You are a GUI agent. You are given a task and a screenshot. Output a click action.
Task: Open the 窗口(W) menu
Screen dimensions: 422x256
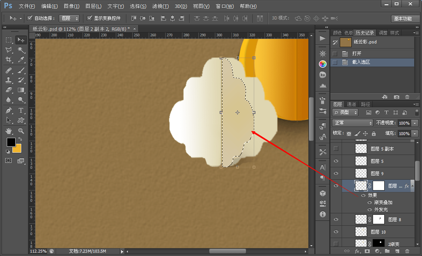pyautogui.click(x=225, y=6)
